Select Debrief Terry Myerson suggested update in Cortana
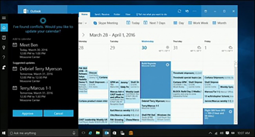 [x=38, y=74]
